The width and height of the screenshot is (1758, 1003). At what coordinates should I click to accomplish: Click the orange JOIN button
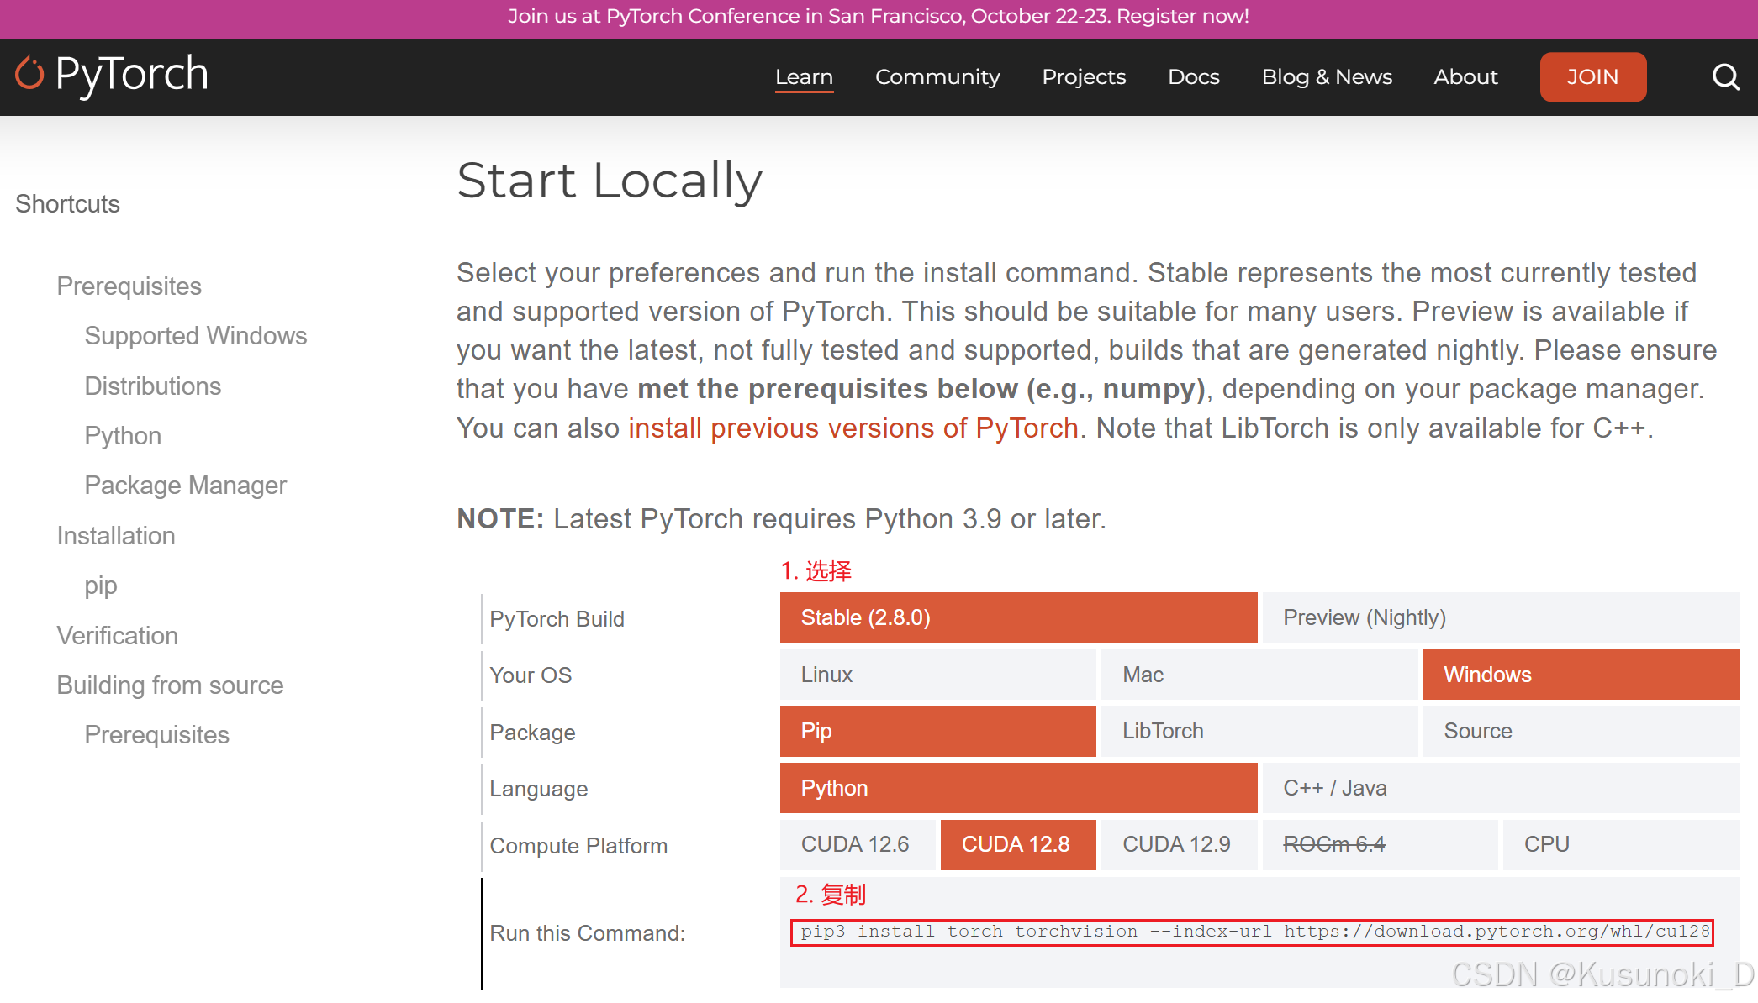[x=1592, y=77]
